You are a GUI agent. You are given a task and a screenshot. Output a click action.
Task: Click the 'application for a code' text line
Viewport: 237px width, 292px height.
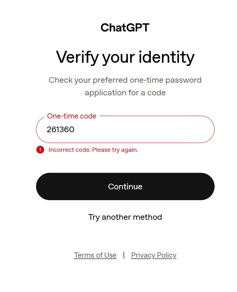click(x=125, y=93)
